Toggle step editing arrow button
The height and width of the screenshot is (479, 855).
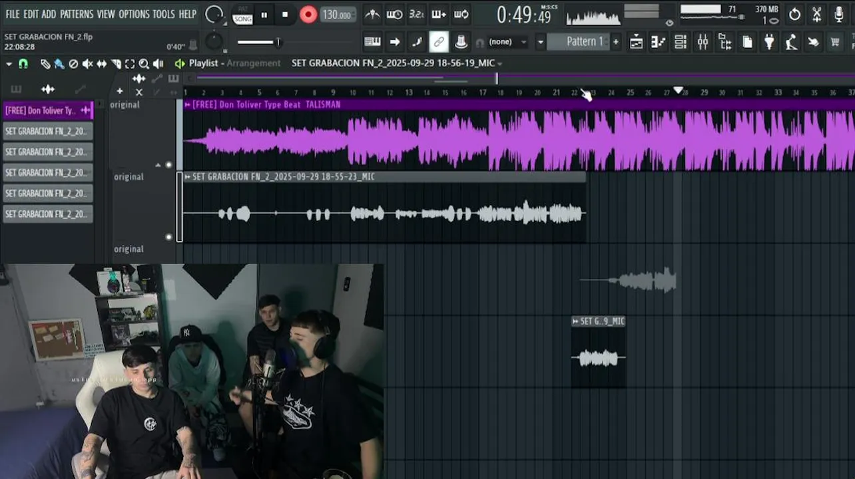click(394, 42)
